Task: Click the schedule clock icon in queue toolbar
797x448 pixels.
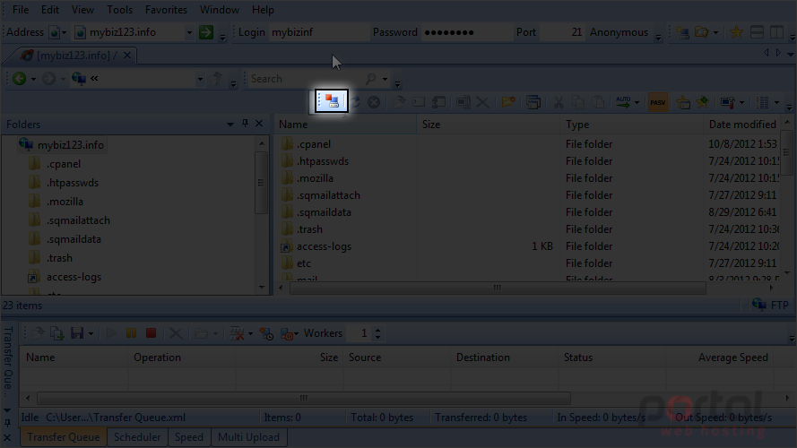Action: (266, 333)
